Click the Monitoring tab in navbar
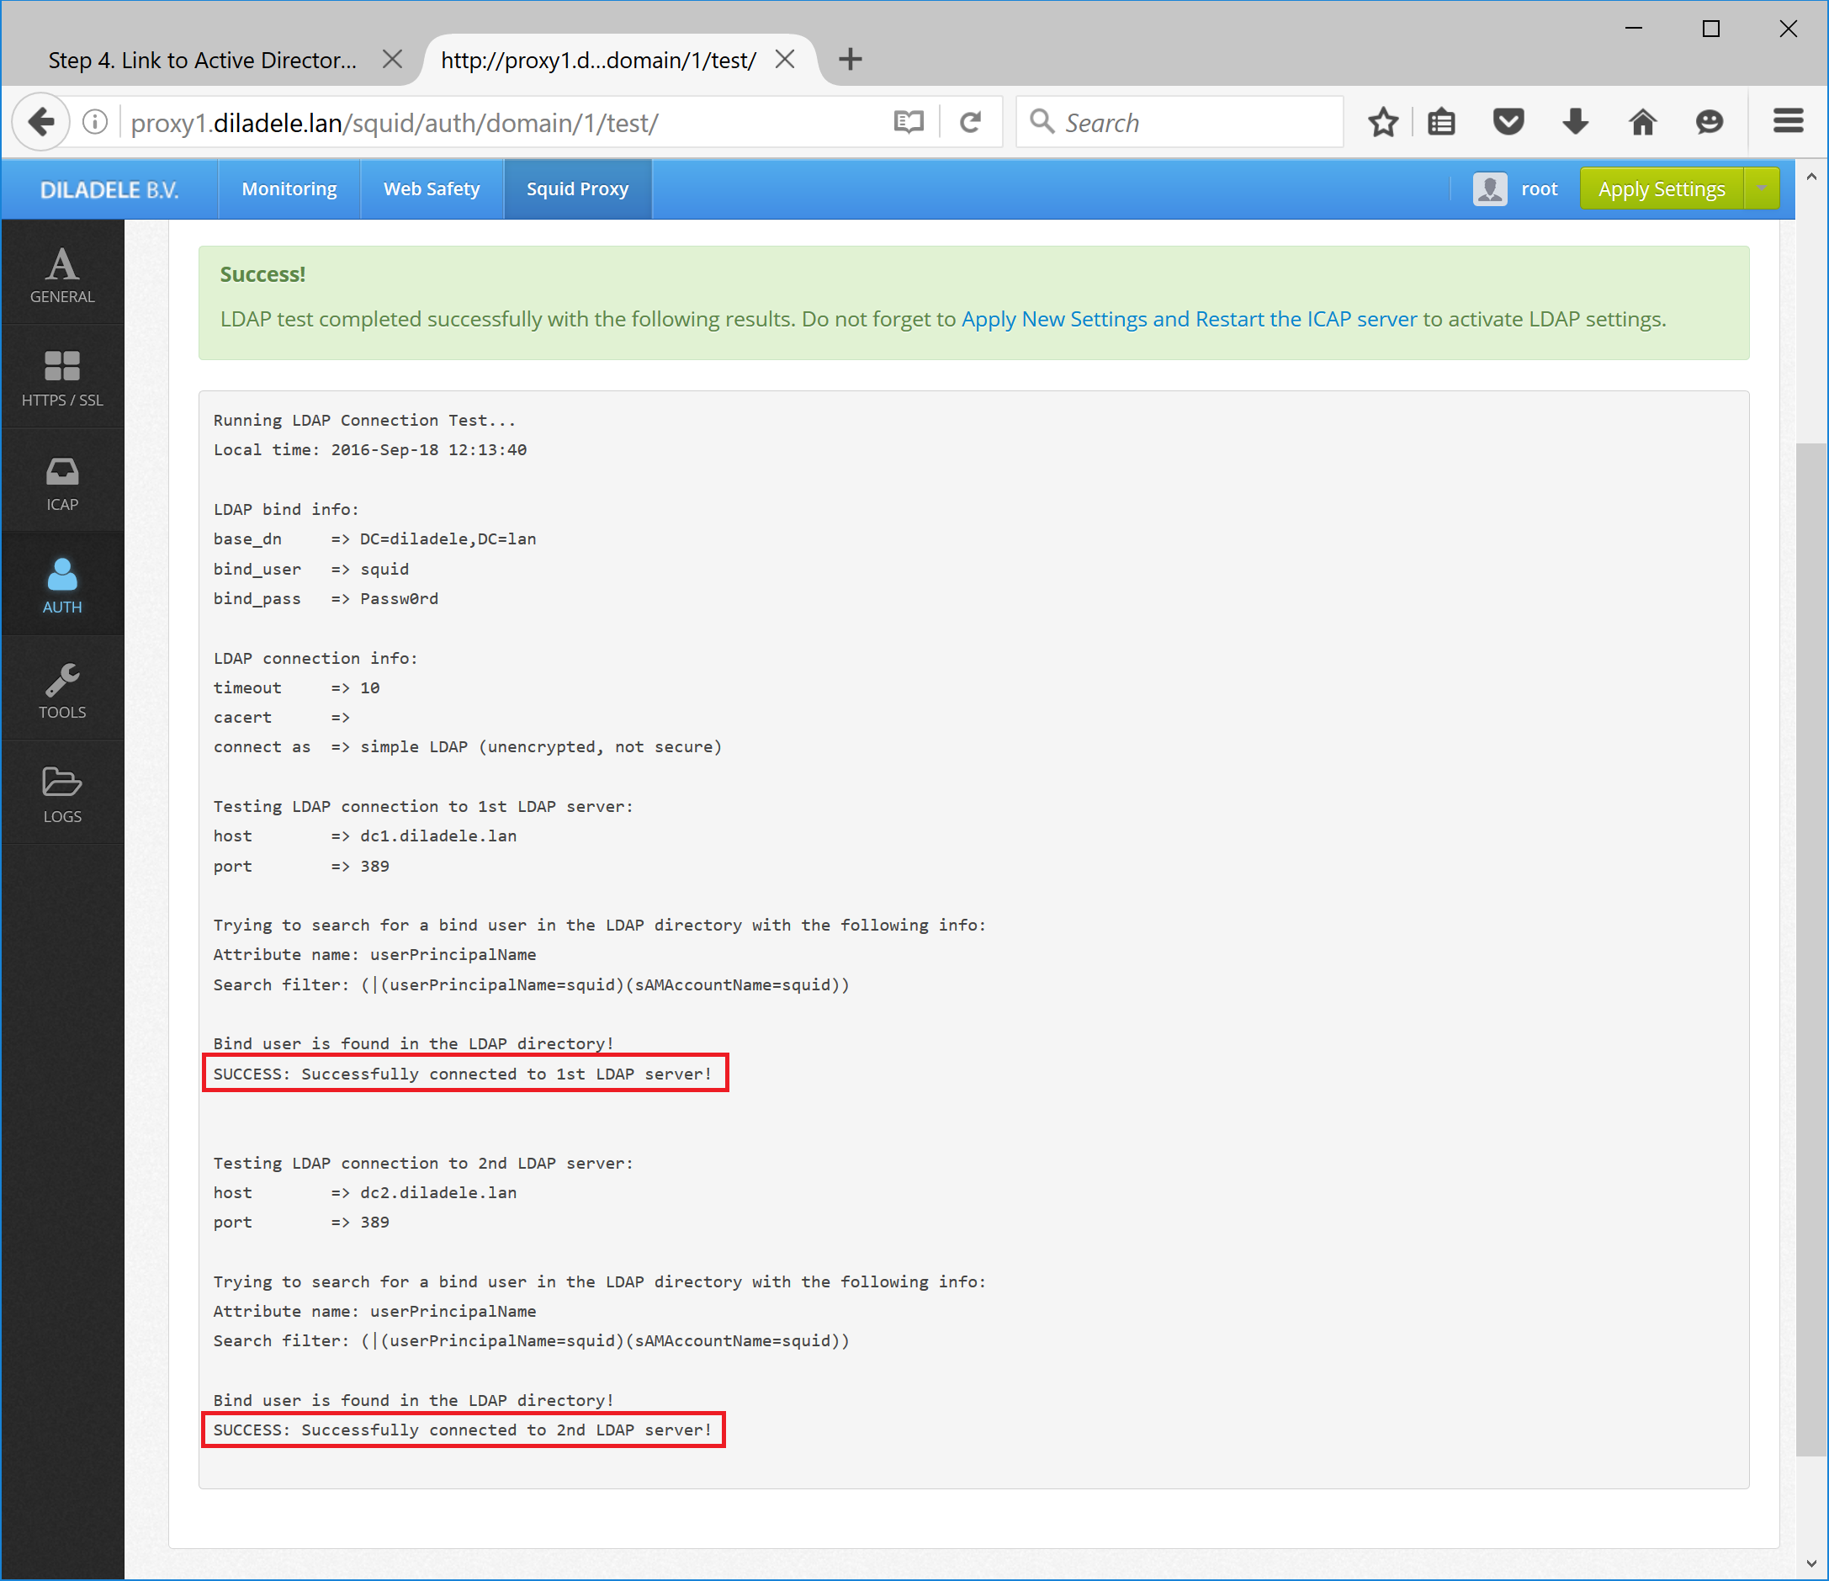This screenshot has height=1581, width=1829. point(289,188)
